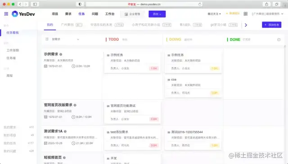Show more tabs with right chevron arrow
This screenshot has height=164, width=288.
click(x=246, y=25)
